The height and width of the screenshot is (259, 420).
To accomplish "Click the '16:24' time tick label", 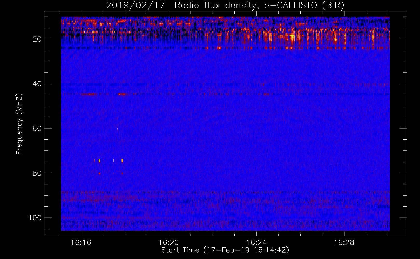I will click(x=256, y=243).
